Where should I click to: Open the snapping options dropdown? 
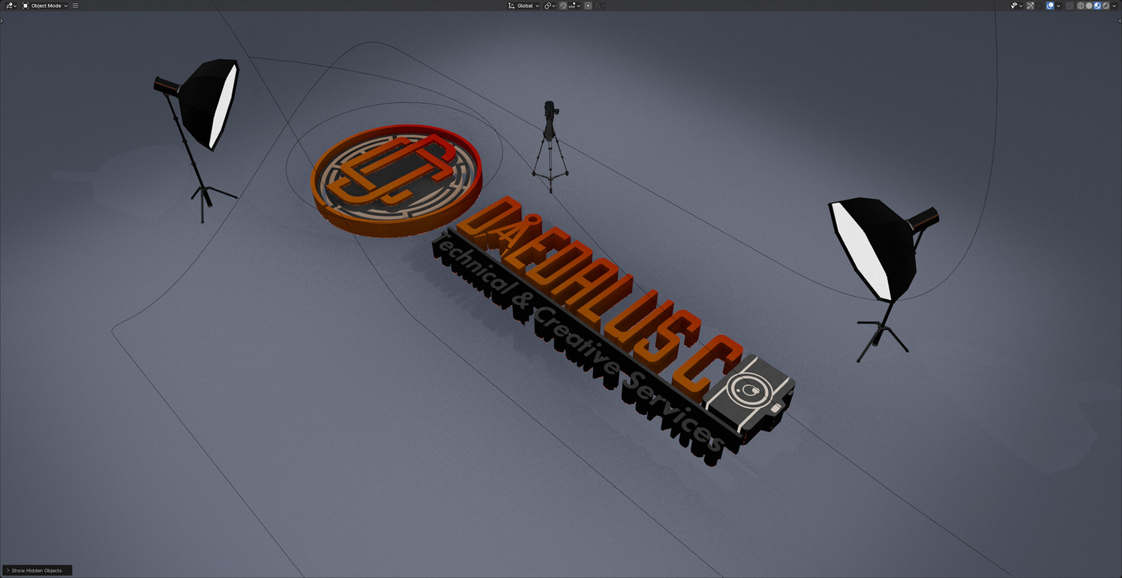click(x=574, y=6)
